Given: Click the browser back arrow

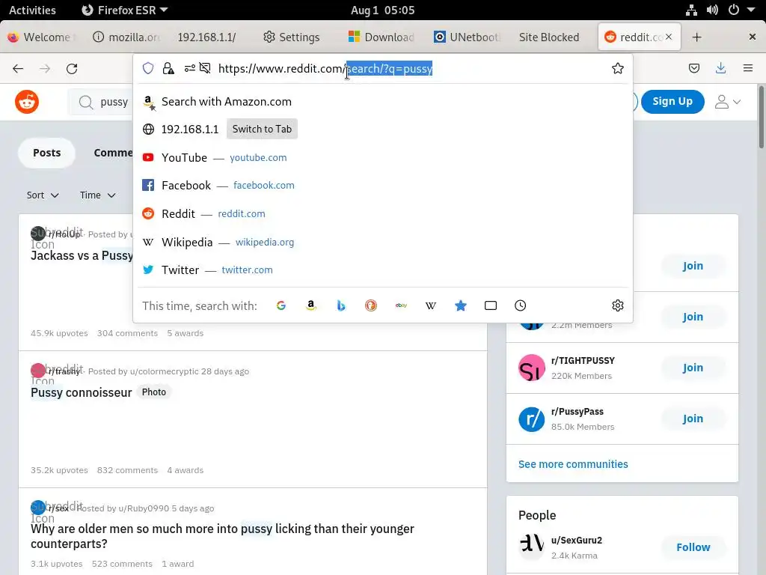Looking at the screenshot, I should pyautogui.click(x=18, y=68).
